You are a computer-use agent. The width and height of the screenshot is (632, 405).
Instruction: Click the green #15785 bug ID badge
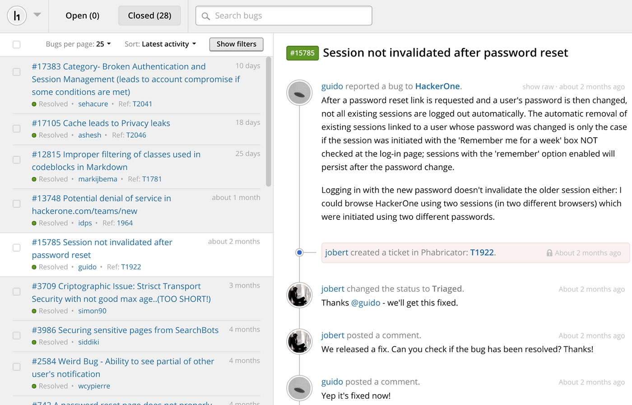302,53
